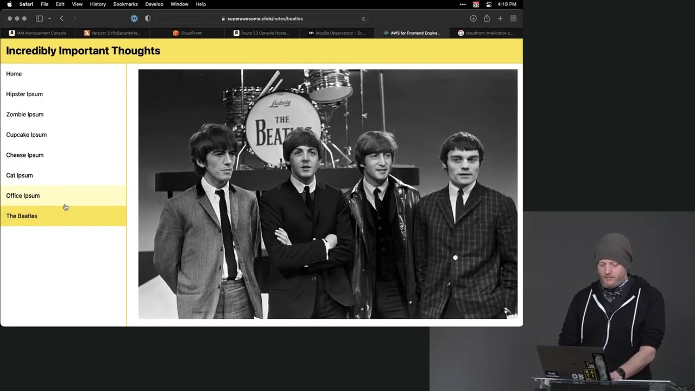Click the superawesome.click address bar
695x391 pixels.
pyautogui.click(x=263, y=18)
